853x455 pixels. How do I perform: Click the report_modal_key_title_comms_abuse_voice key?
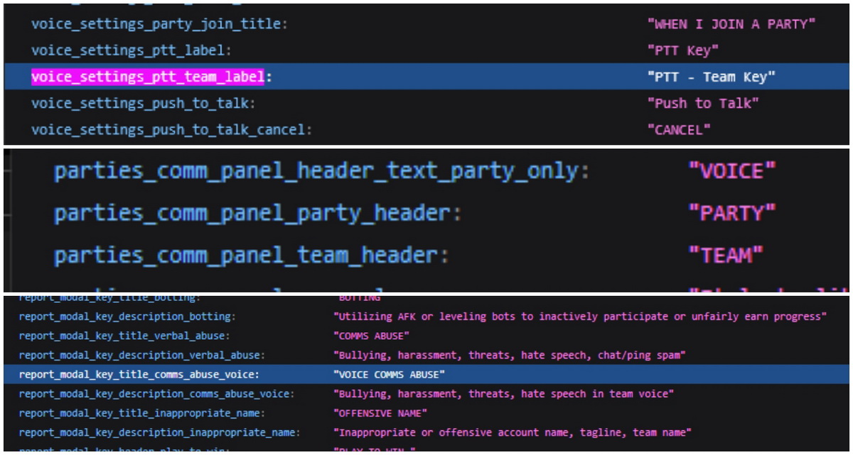pos(139,374)
